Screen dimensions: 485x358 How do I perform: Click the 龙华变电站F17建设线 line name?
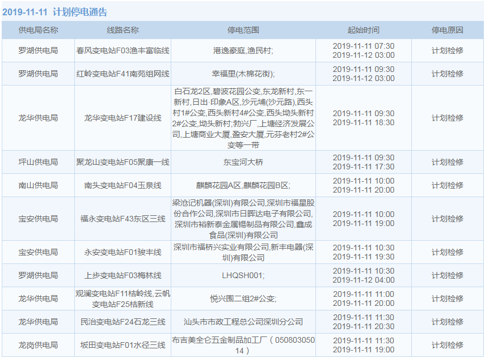click(x=123, y=118)
